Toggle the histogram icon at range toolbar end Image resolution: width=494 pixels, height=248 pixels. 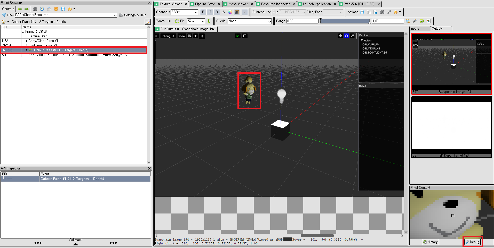coord(429,21)
